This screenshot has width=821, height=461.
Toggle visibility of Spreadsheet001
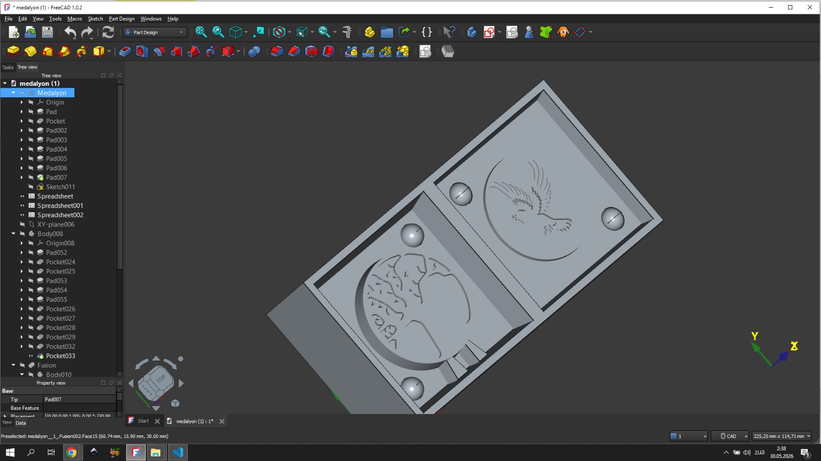point(22,205)
